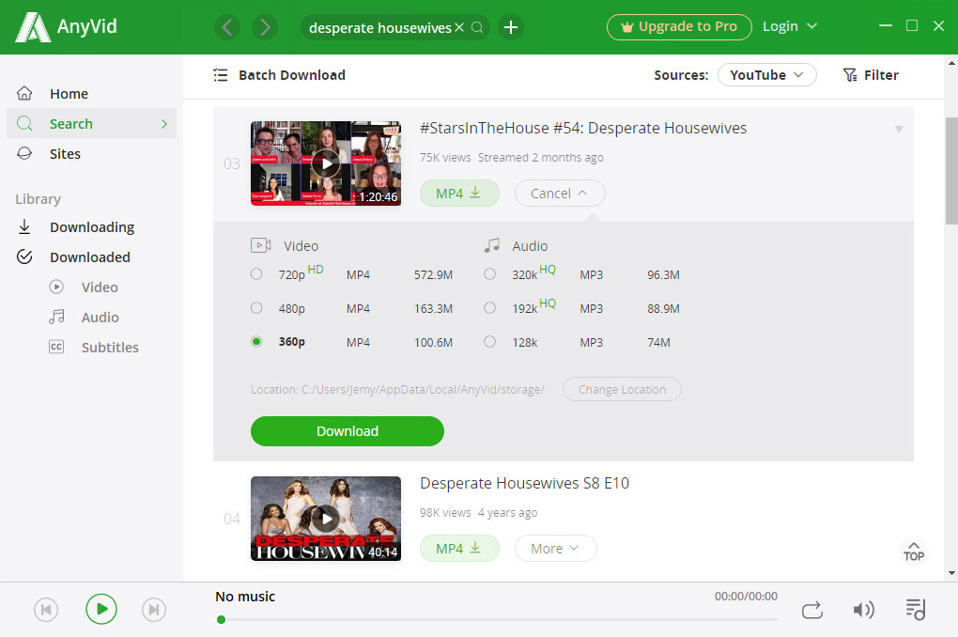Click the Video play icon in Library

pyautogui.click(x=56, y=287)
